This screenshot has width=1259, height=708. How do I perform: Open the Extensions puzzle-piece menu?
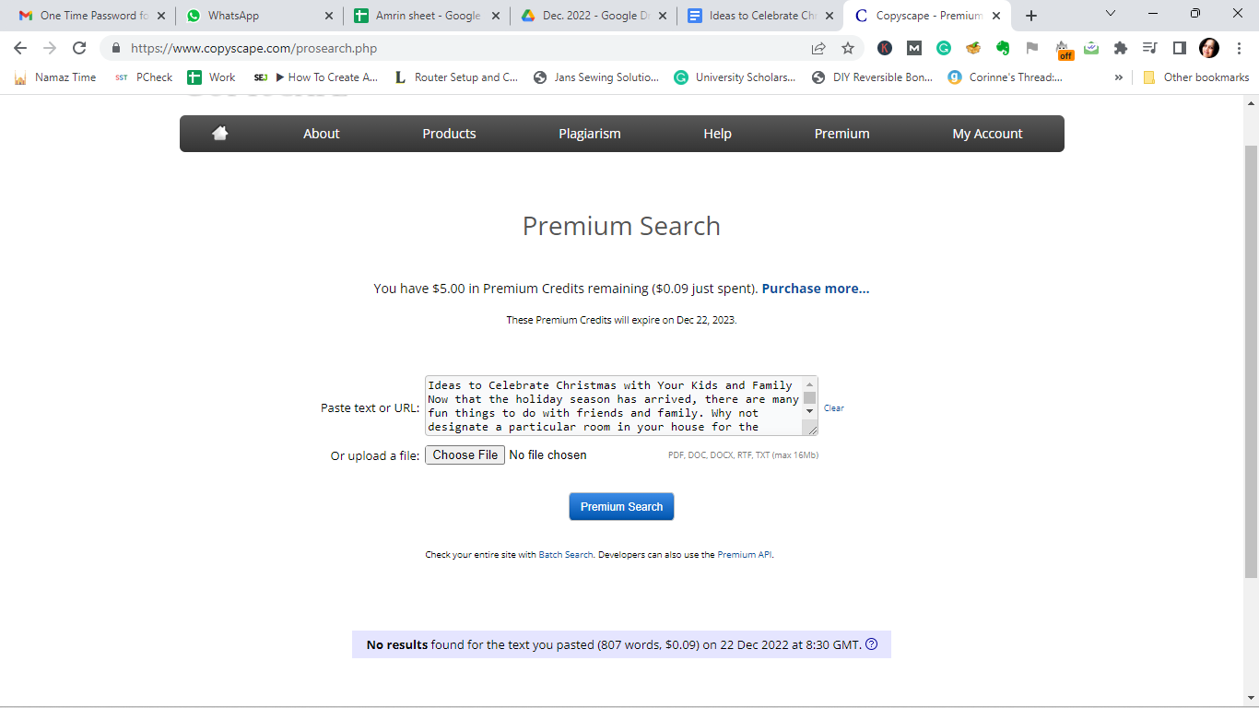coord(1121,48)
